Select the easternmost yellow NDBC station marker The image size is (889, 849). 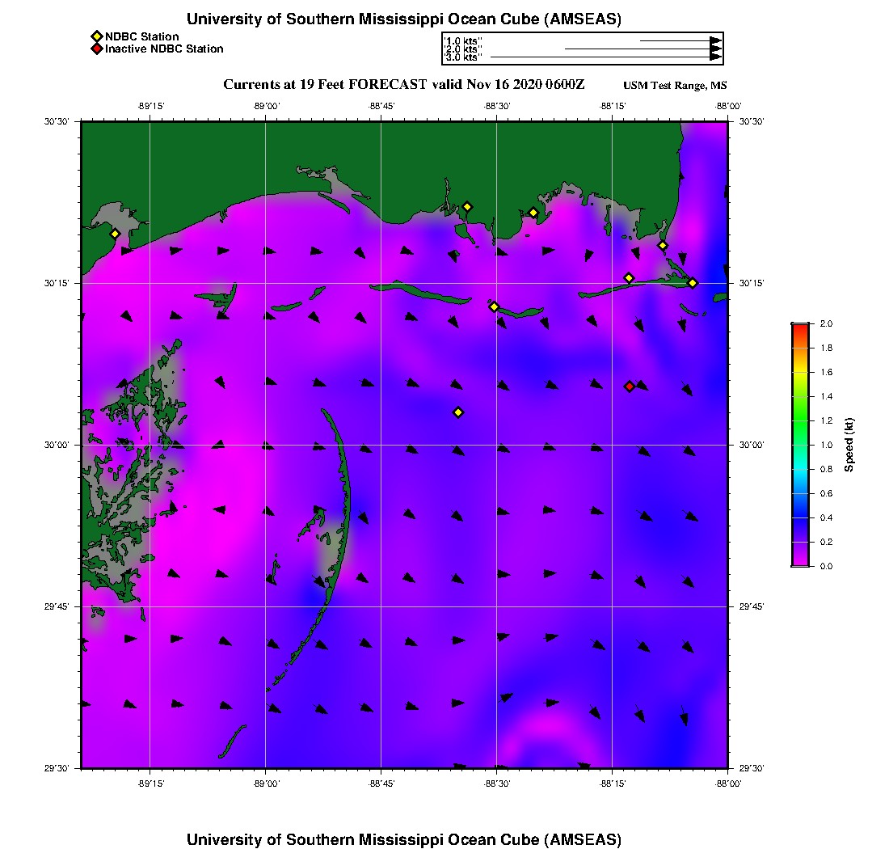[x=693, y=283]
